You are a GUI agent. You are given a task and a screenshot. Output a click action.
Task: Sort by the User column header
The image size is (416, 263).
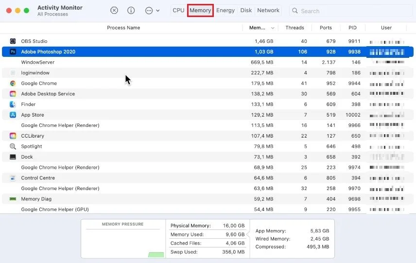[386, 28]
